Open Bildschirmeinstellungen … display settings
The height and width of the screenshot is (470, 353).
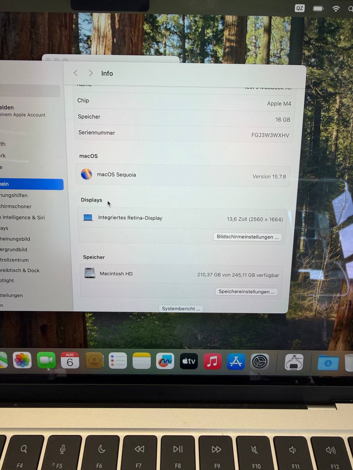(247, 237)
